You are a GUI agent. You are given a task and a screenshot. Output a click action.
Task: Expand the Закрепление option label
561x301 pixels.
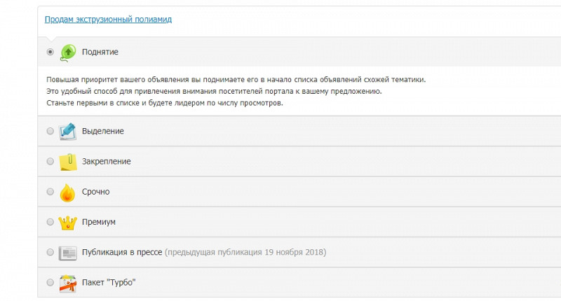point(107,162)
